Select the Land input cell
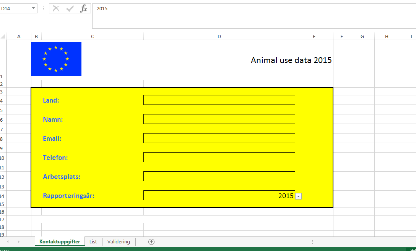 pos(219,100)
